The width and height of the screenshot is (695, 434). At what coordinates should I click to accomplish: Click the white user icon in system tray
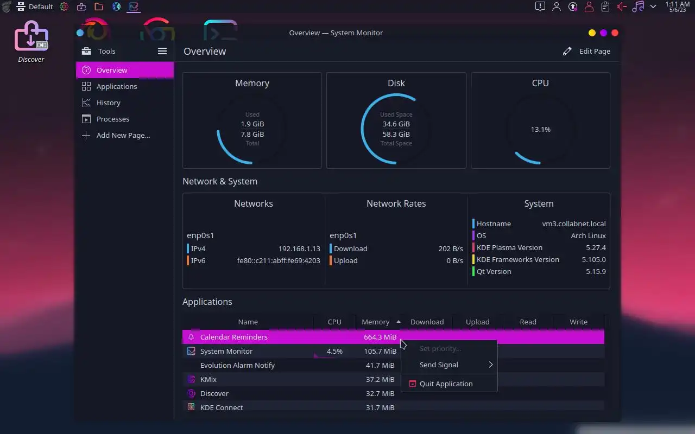pos(557,7)
